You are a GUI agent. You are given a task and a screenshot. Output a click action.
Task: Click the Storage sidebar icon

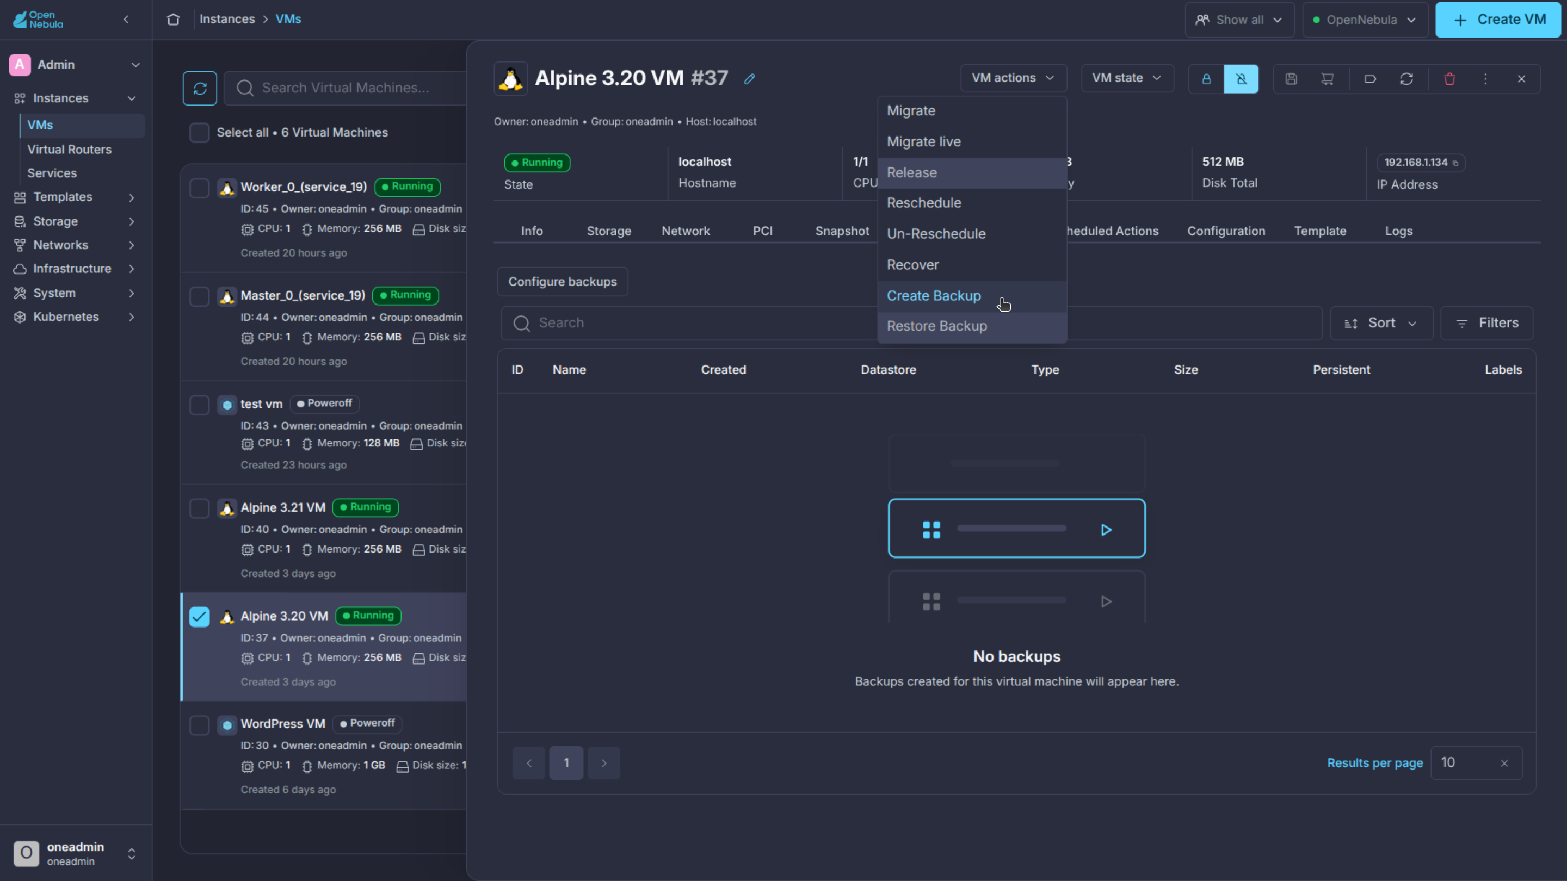tap(20, 221)
